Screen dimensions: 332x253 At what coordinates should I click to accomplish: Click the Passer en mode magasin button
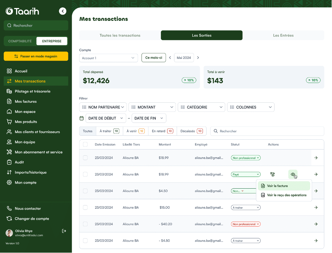(36, 56)
